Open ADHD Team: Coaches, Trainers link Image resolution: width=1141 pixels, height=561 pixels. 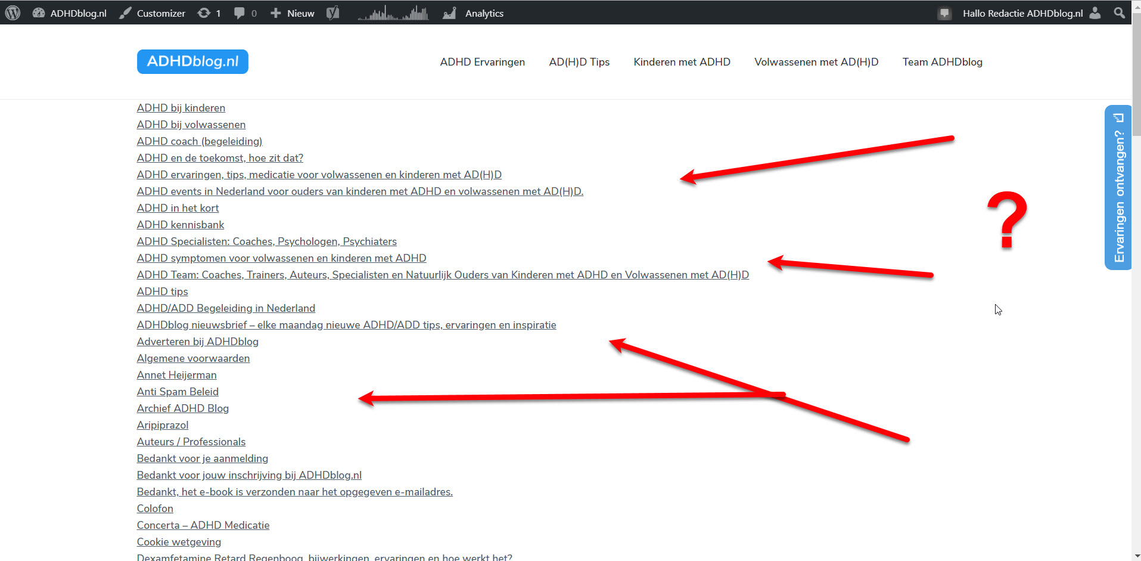tap(443, 275)
